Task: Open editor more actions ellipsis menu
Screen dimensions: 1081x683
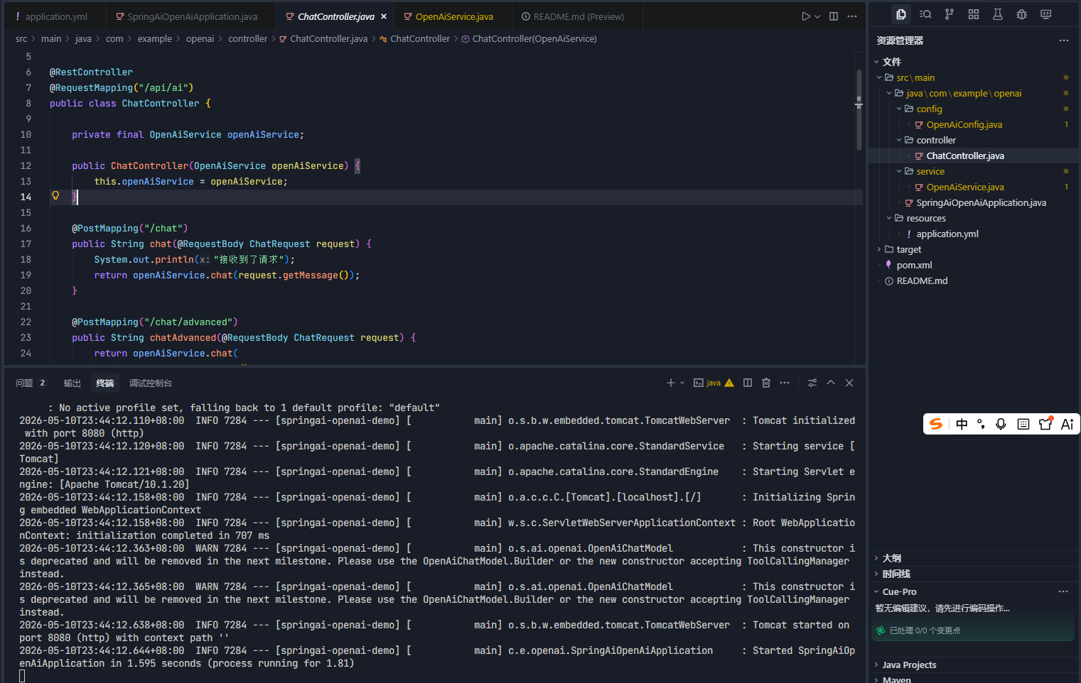Action: coord(852,16)
